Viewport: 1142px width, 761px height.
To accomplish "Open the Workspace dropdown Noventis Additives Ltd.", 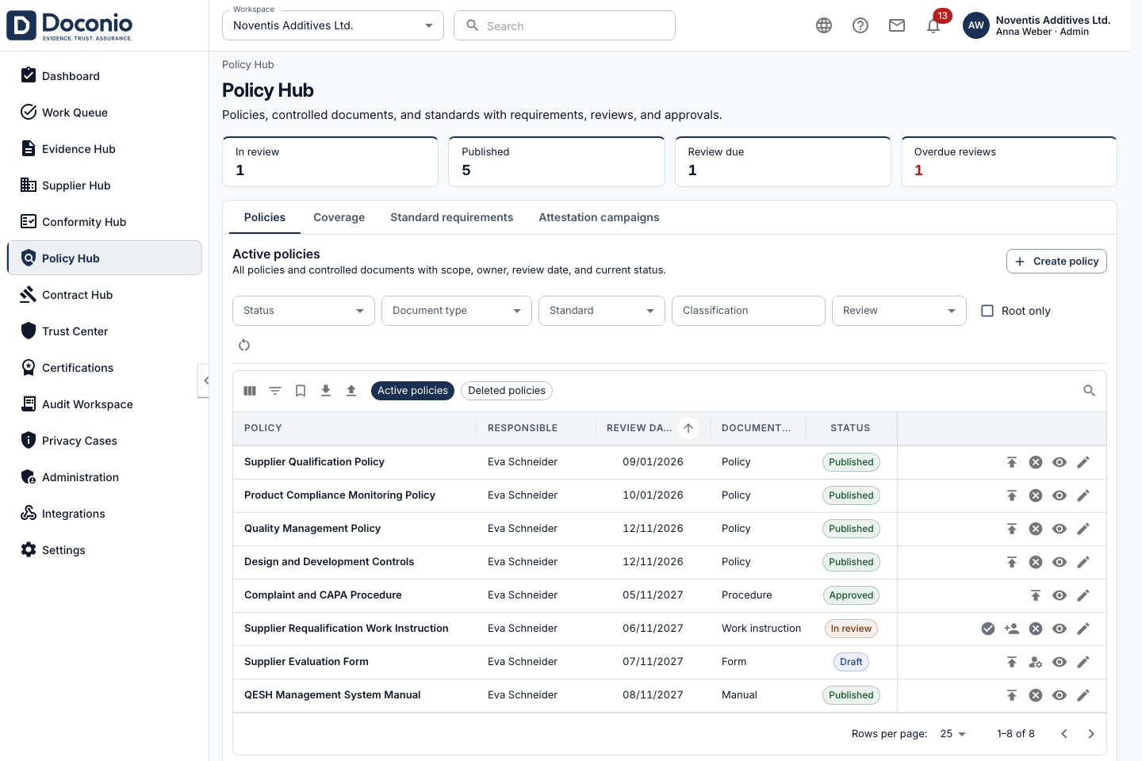I will coord(333,25).
